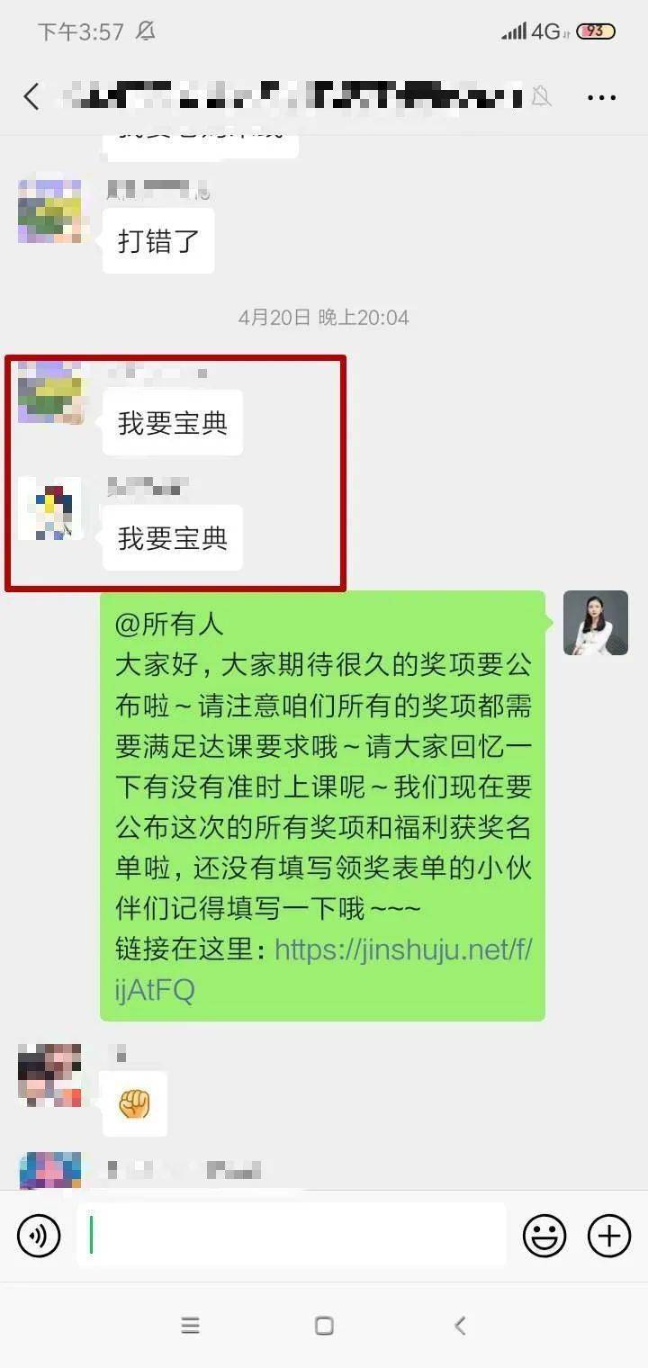Tap the fist emoji message bubble
648x1368 pixels.
tap(134, 1103)
